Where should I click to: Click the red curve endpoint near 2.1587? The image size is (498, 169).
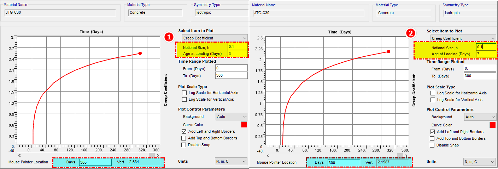[x=388, y=51]
